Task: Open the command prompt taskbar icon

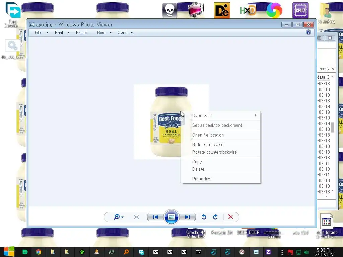Action: coord(198,252)
